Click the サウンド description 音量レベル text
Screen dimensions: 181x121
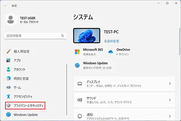[x=109, y=102]
